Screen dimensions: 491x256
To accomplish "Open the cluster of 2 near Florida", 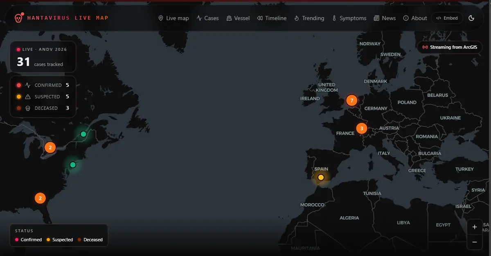I will (x=40, y=199).
